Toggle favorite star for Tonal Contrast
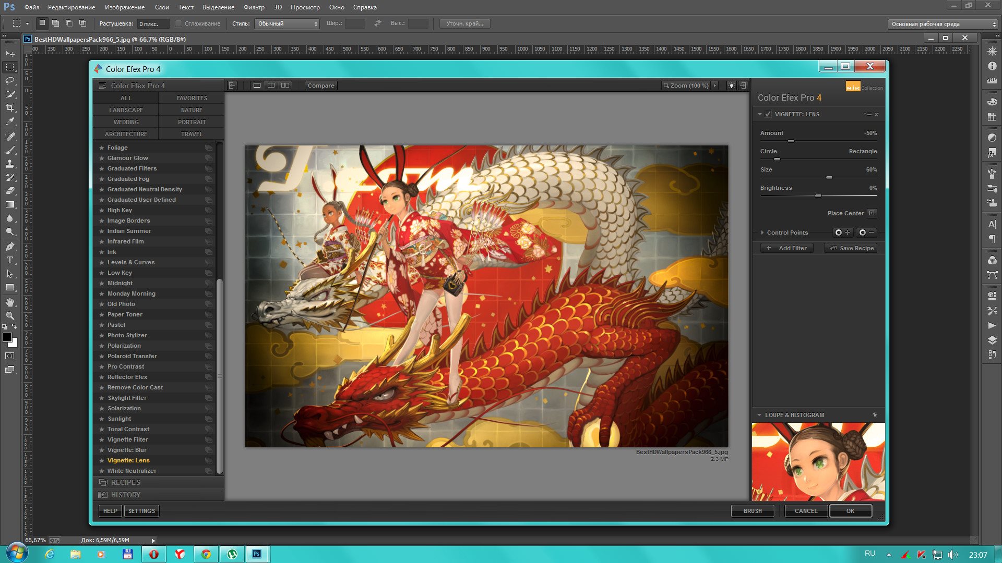The image size is (1002, 563). tap(102, 429)
